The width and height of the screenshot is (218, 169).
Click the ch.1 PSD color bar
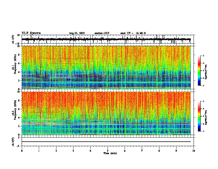pyautogui.click(x=199, y=71)
